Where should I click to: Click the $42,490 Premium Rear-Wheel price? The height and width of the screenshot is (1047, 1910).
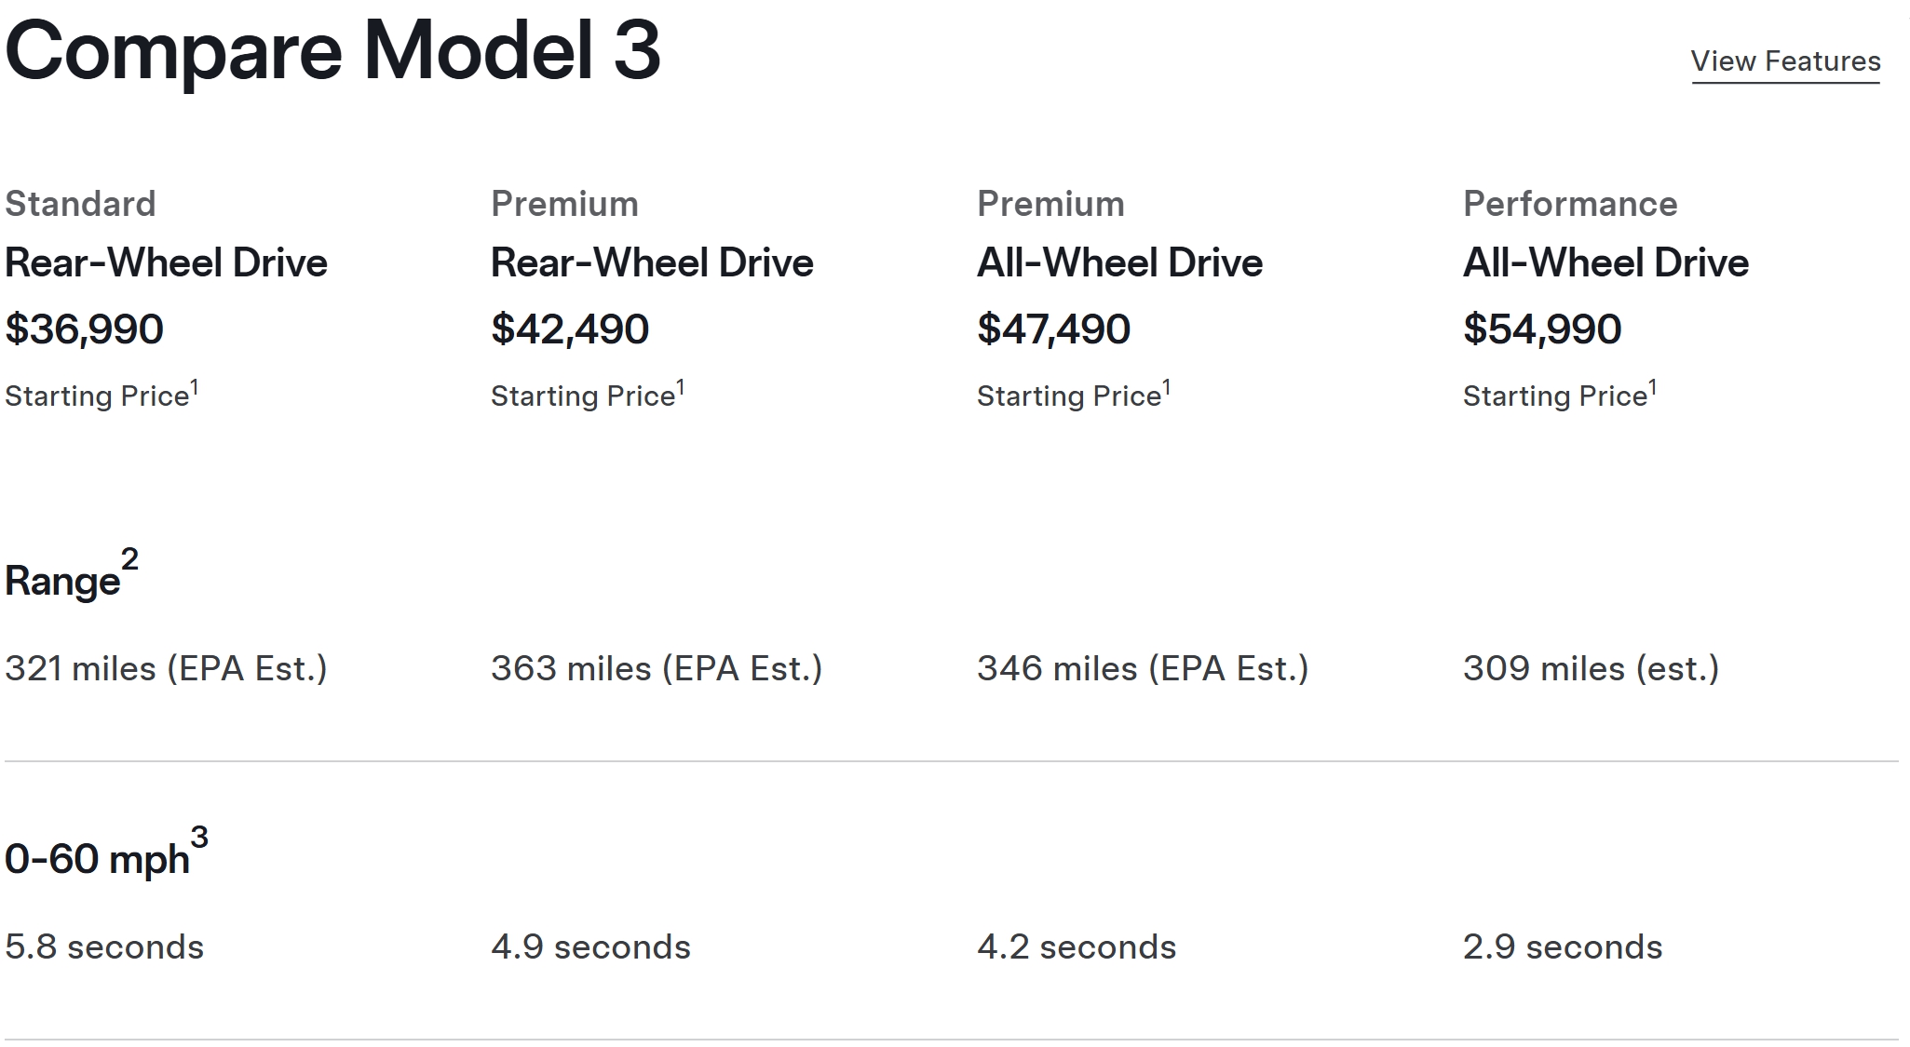(x=570, y=329)
